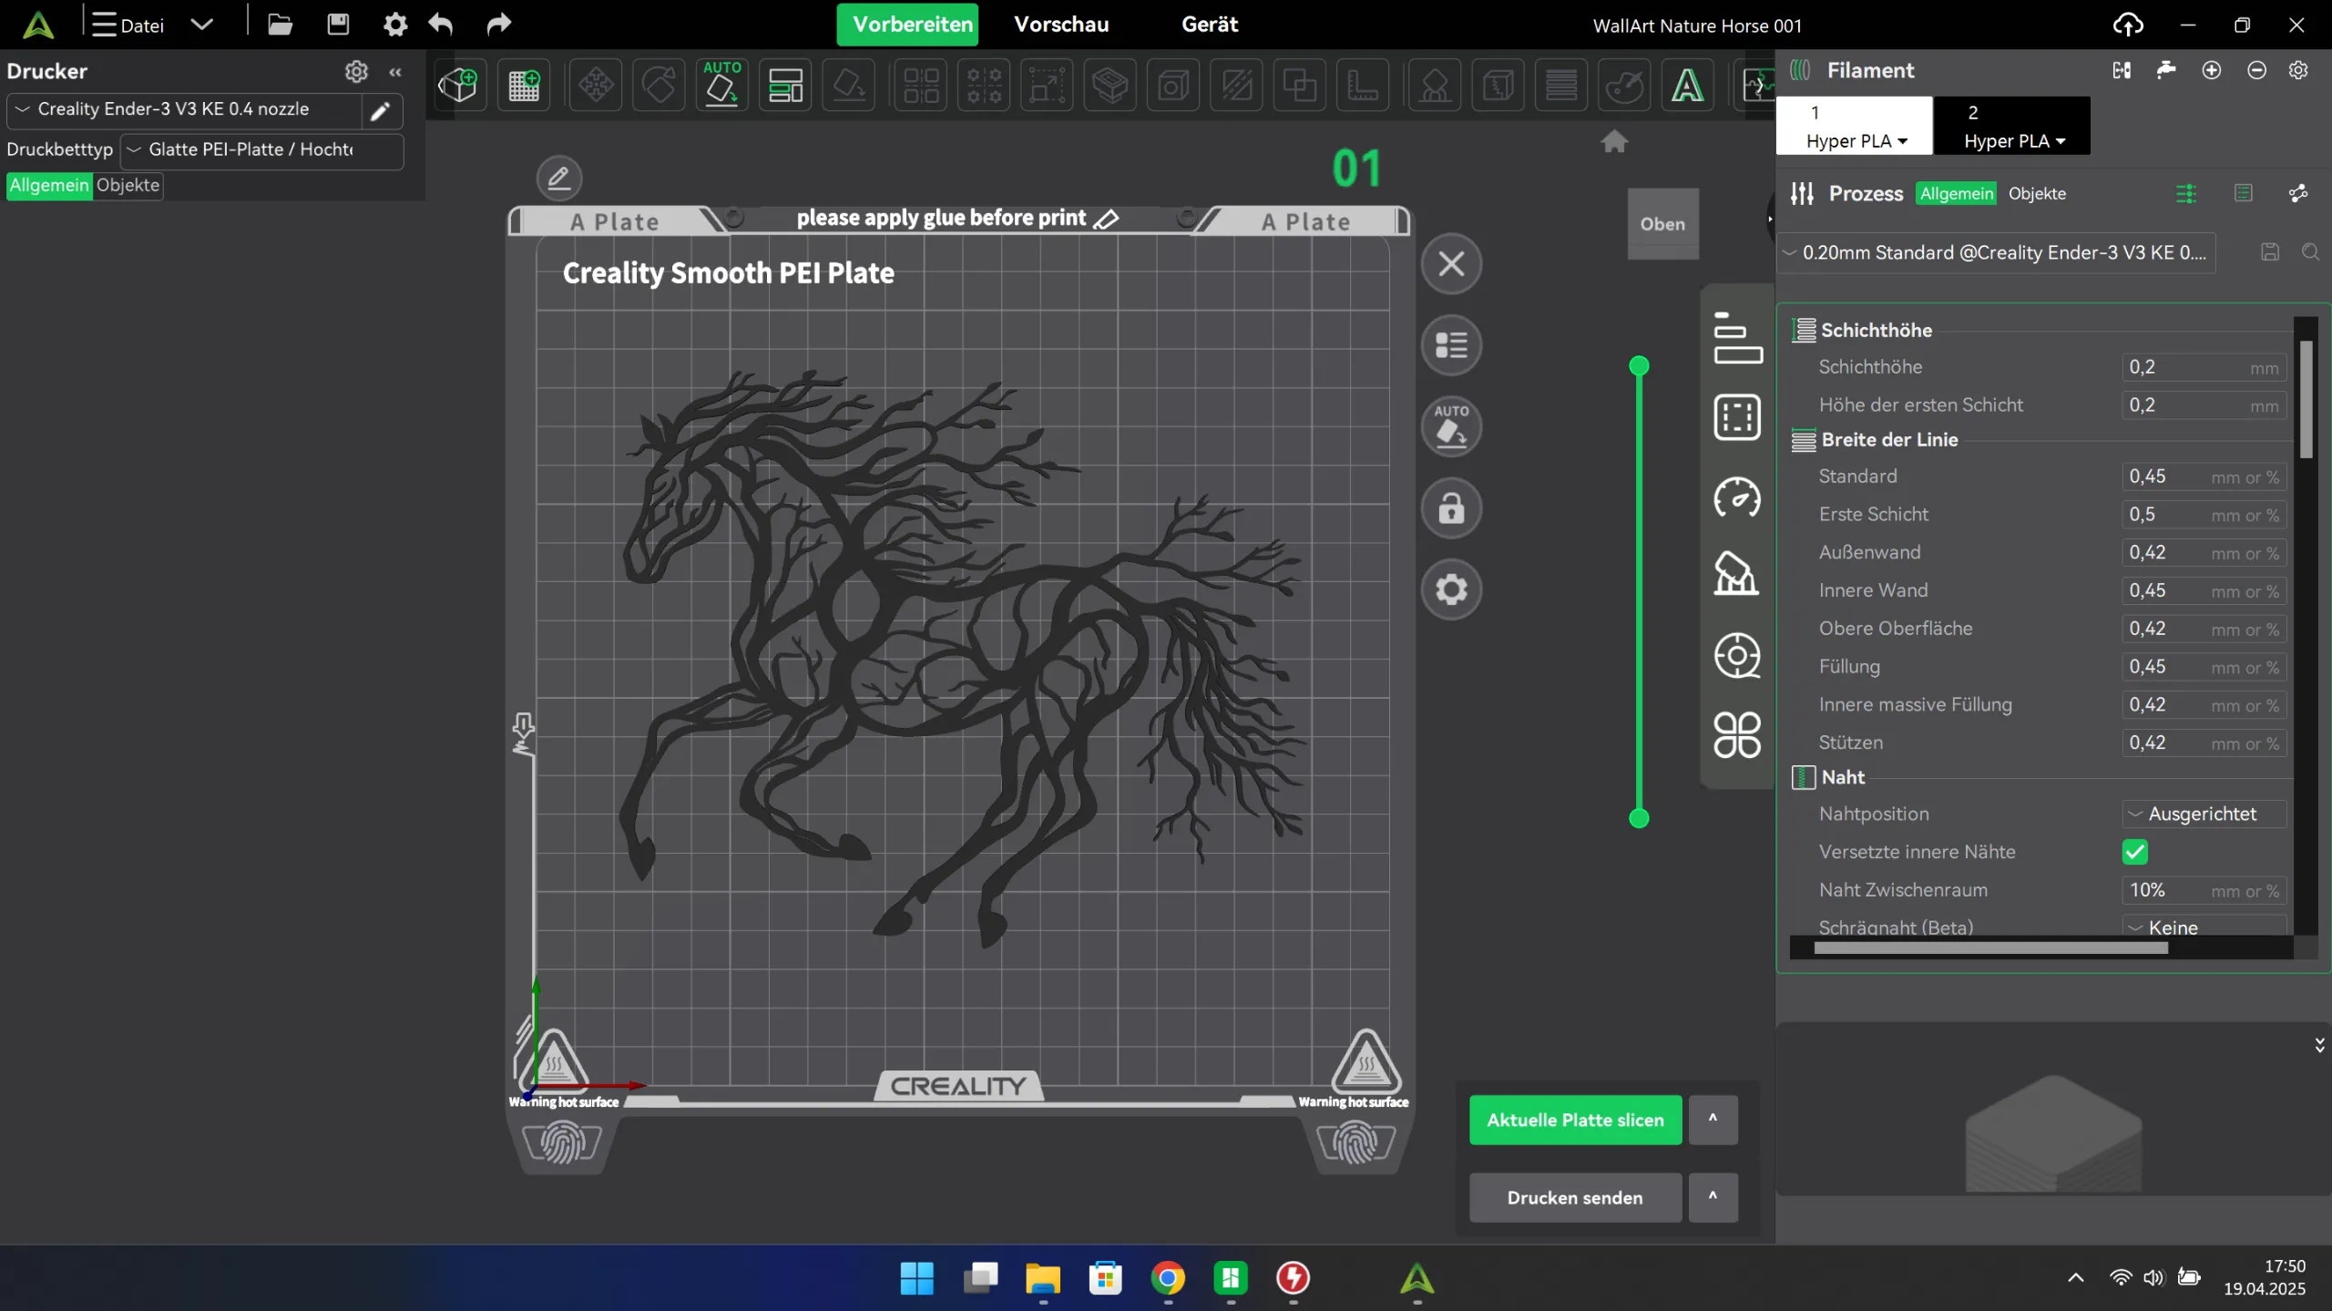Click the speed gauge icon in side panel
The image size is (2332, 1311).
point(1736,497)
